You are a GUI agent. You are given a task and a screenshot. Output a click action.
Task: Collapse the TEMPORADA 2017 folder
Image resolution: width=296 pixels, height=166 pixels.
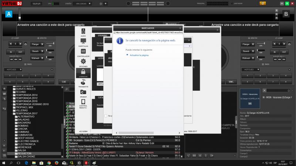(x=12, y=114)
